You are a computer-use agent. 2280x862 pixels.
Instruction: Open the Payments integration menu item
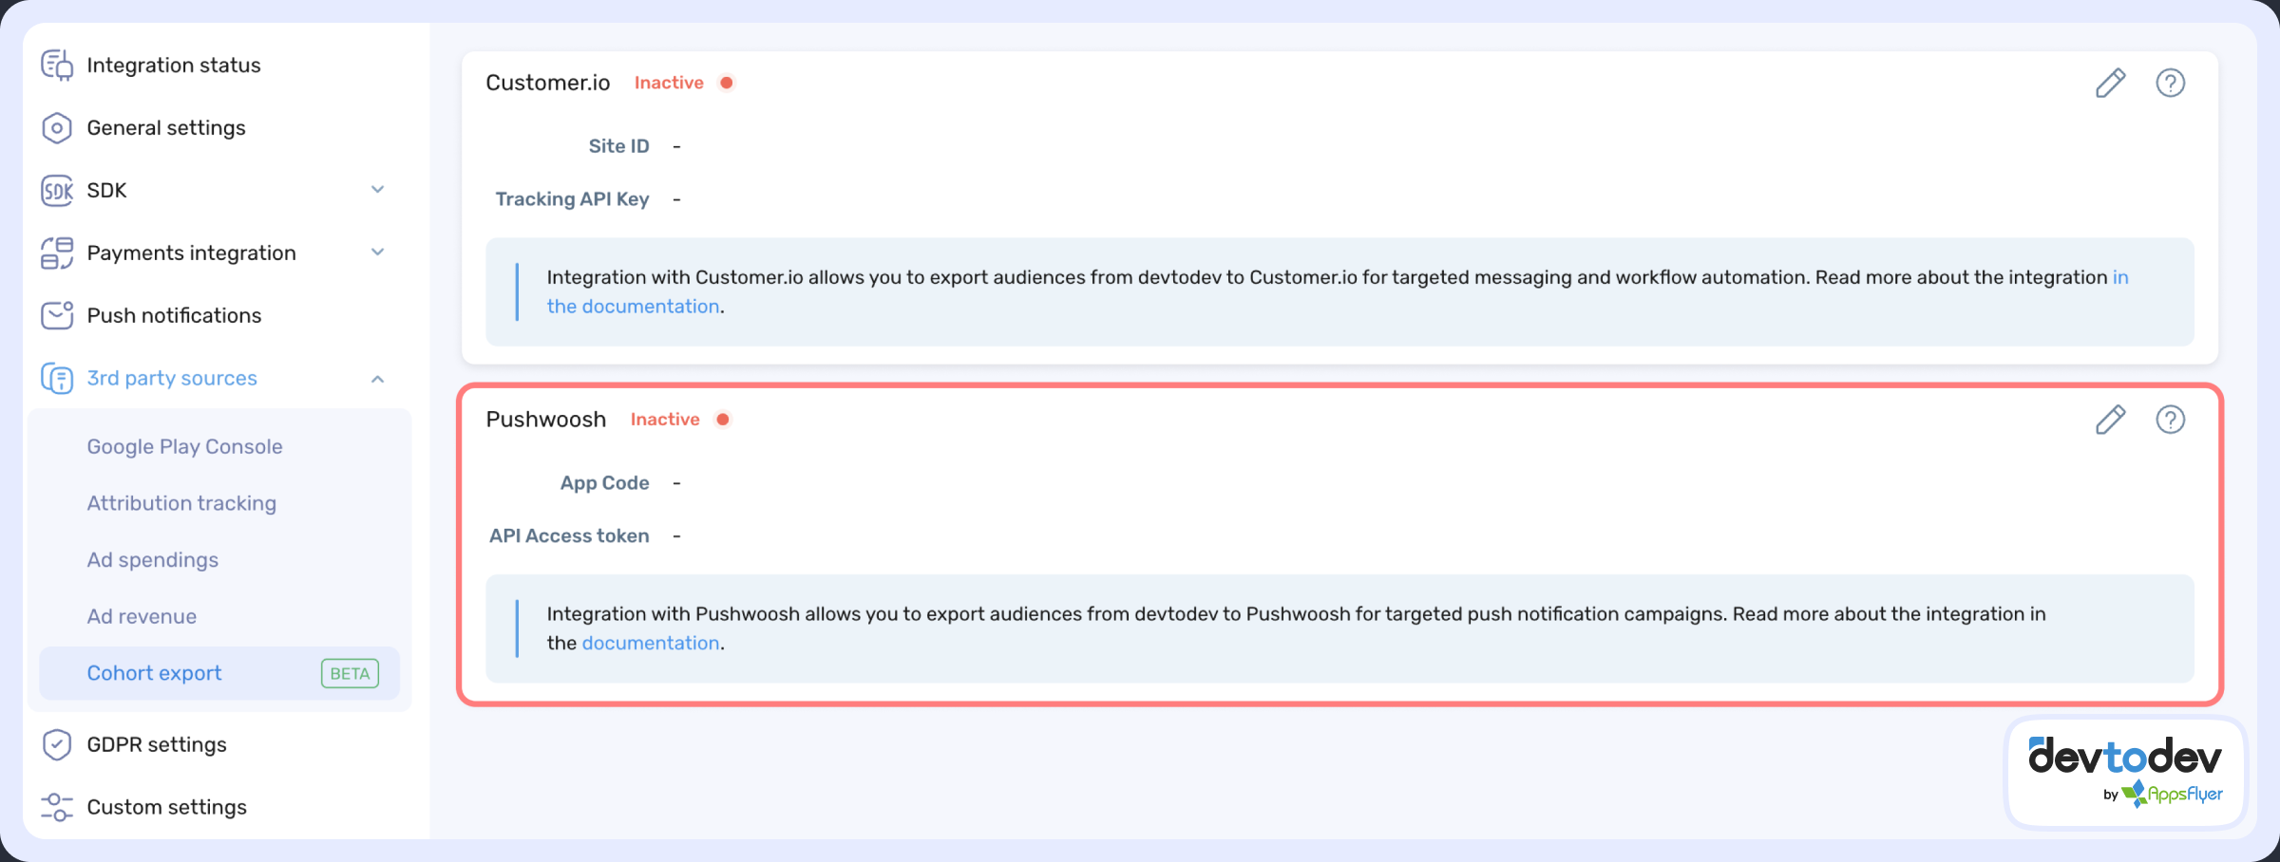coord(192,253)
